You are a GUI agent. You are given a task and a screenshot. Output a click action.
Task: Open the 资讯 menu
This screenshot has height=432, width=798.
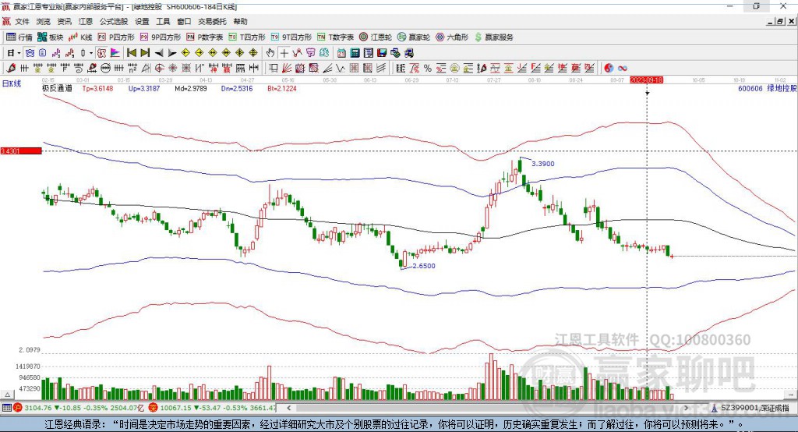click(64, 21)
